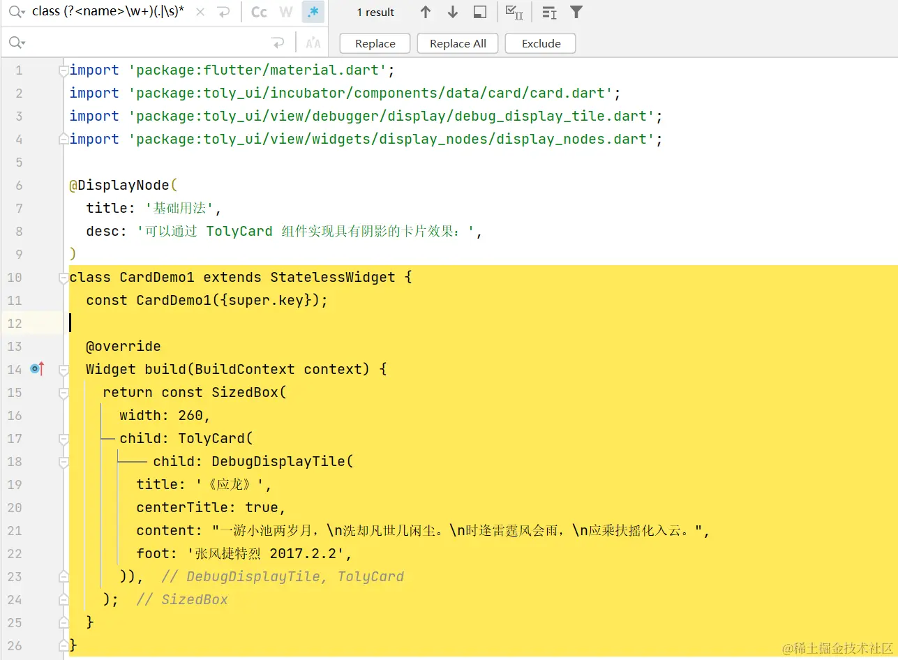Click 'StatelessWidget' in the class declaration
Image resolution: width=898 pixels, height=660 pixels.
pos(333,277)
